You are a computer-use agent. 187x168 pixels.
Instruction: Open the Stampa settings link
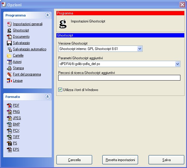(x=18, y=68)
